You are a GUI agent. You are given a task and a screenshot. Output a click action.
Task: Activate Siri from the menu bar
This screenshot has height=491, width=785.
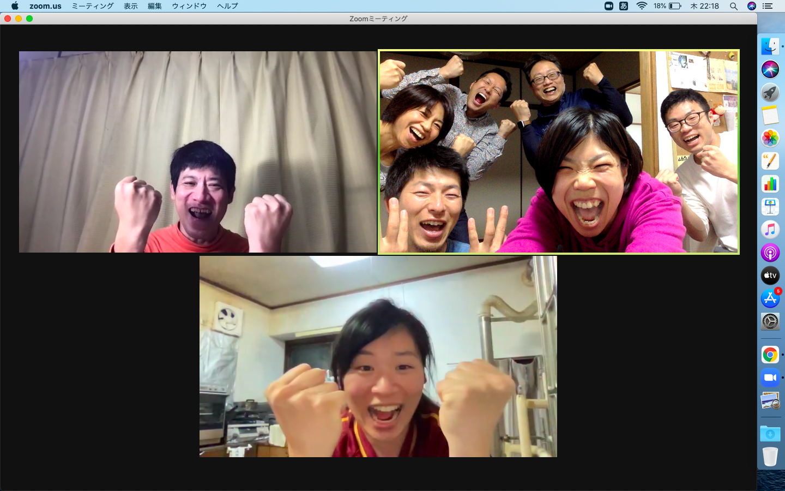pos(752,6)
